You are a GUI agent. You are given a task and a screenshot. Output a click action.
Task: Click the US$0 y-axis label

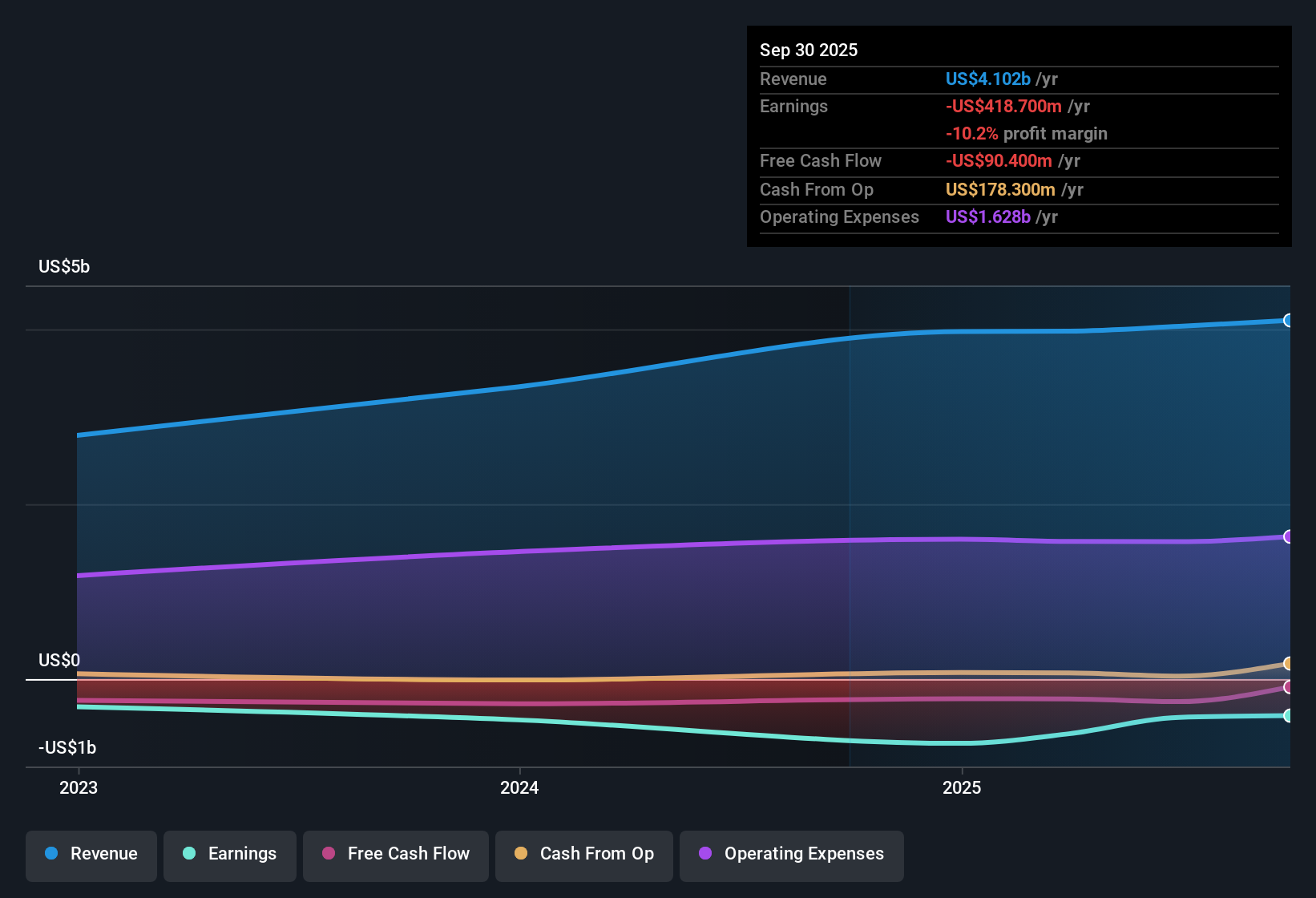click(59, 660)
